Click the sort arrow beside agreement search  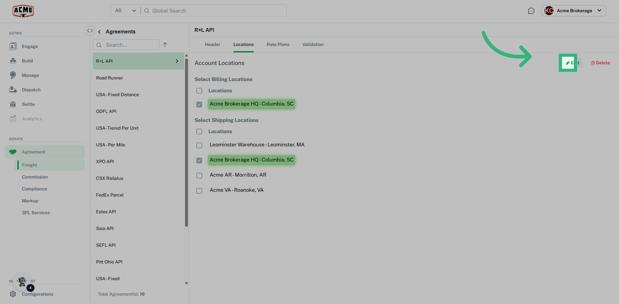pyautogui.click(x=165, y=45)
